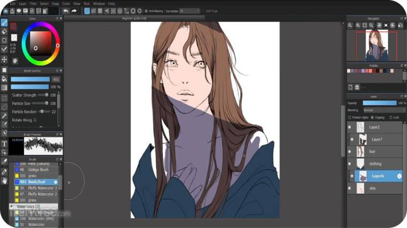Click the speech bubble toolbar icon

[19, 11]
